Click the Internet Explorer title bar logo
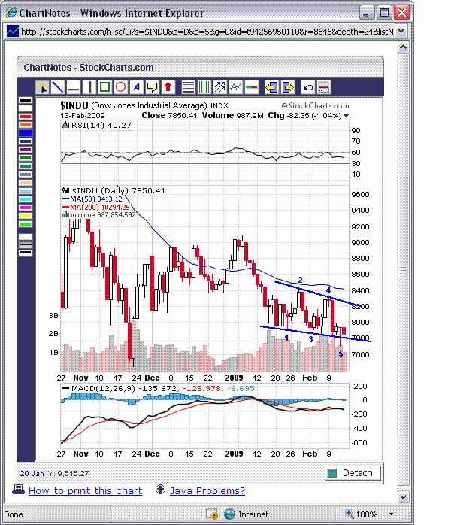The height and width of the screenshot is (525, 451). [x=11, y=12]
